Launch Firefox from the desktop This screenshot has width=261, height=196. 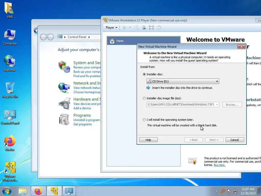[x=10, y=143]
